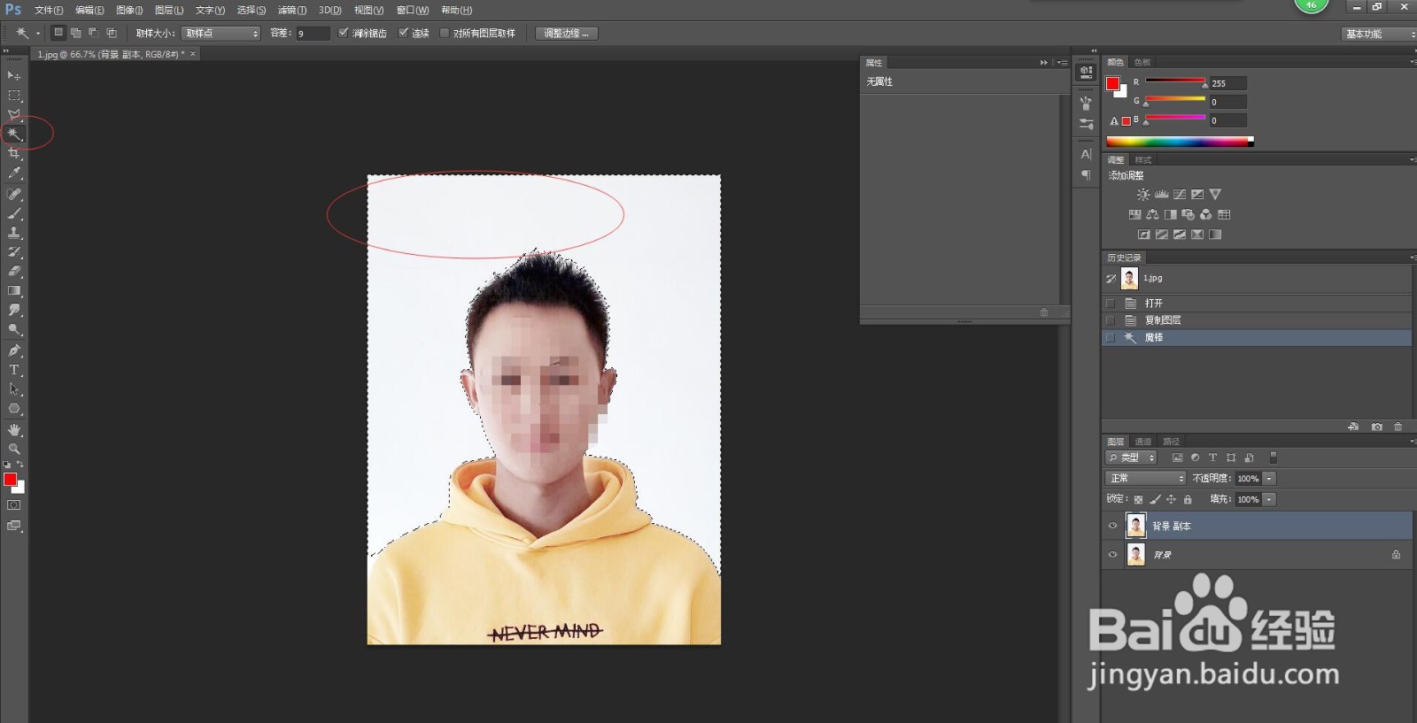Select the Crop tool

14,154
